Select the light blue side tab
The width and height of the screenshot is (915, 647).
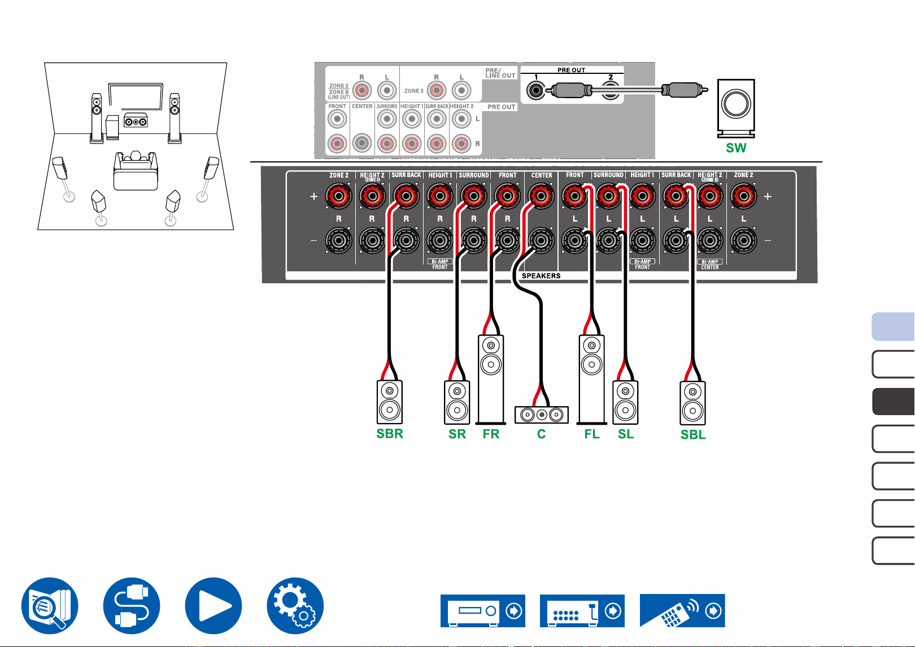tap(893, 327)
